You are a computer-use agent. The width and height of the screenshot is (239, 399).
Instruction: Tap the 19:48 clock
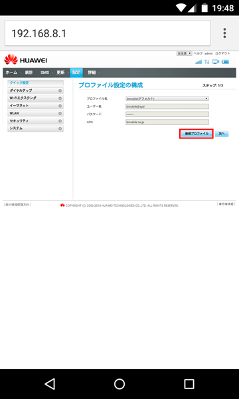pos(222,8)
